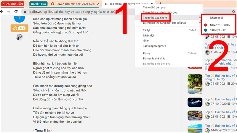Bookmark the page with the star icon

[x=233, y=12]
